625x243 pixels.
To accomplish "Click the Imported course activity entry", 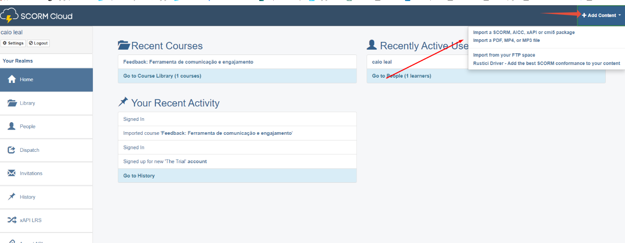I will click(x=237, y=133).
